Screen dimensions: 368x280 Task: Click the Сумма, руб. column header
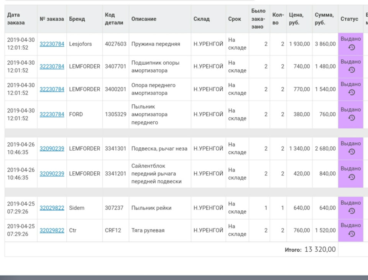tap(324, 19)
